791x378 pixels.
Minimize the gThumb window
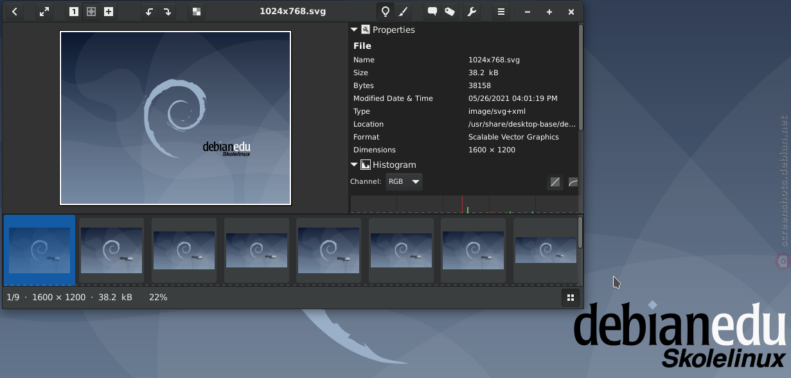528,12
